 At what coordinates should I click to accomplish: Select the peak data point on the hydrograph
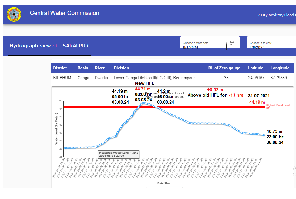pyautogui.click(x=143, y=103)
